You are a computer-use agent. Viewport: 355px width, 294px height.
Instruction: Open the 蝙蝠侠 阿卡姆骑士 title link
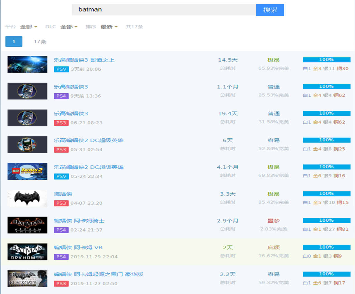79,221
